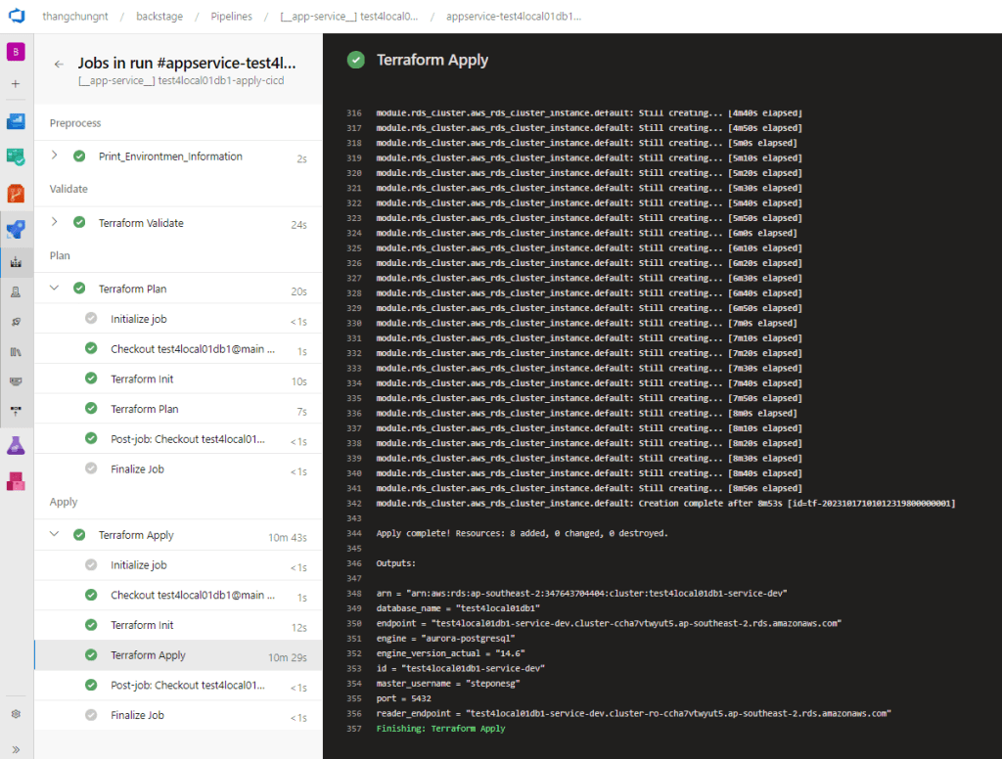Open the backstage breadcrumb link
Viewport: 1002px width, 759px height.
(x=159, y=16)
